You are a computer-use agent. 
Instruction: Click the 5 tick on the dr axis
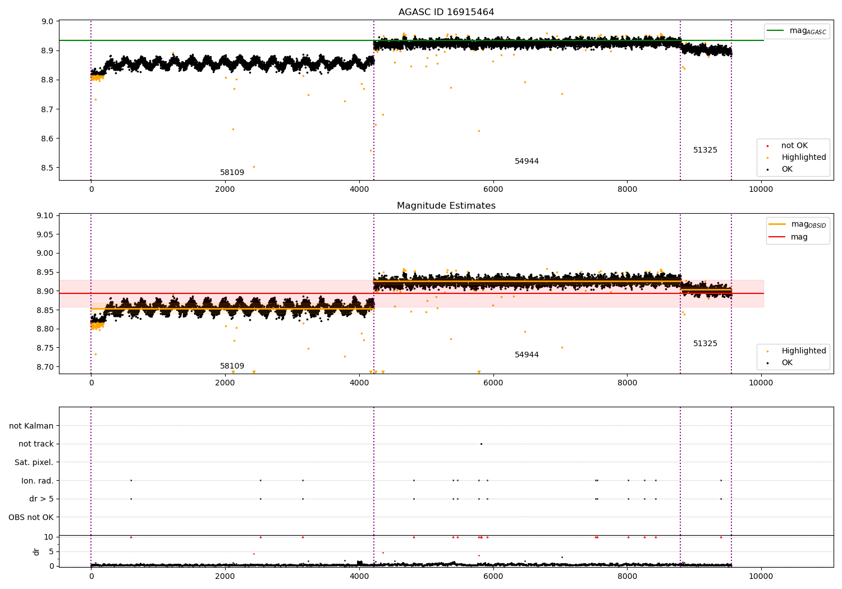[51, 552]
